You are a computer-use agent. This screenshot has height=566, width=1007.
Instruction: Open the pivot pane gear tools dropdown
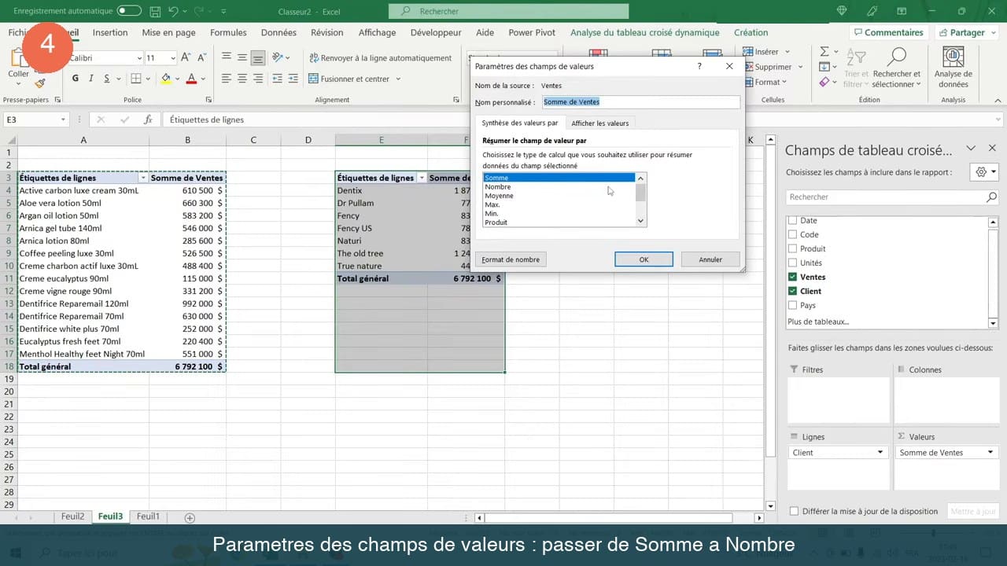click(x=985, y=172)
